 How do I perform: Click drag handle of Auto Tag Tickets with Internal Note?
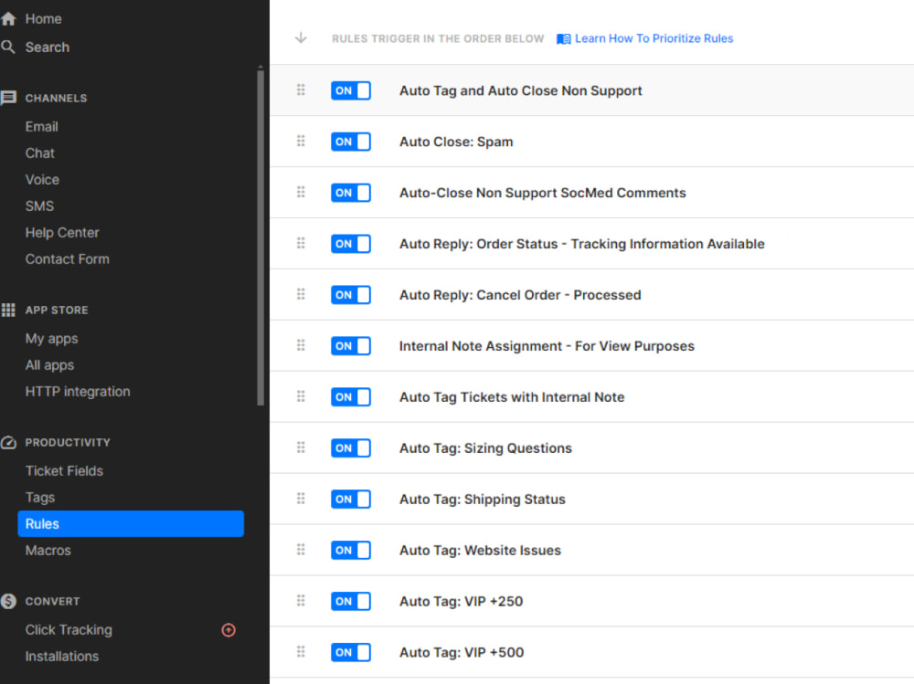pyautogui.click(x=301, y=396)
